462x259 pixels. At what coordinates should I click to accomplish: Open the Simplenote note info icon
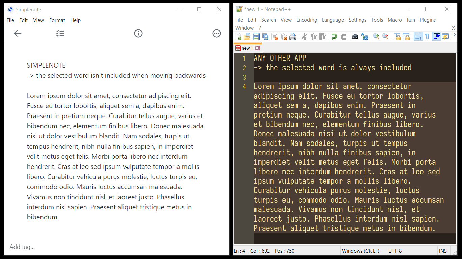point(138,33)
